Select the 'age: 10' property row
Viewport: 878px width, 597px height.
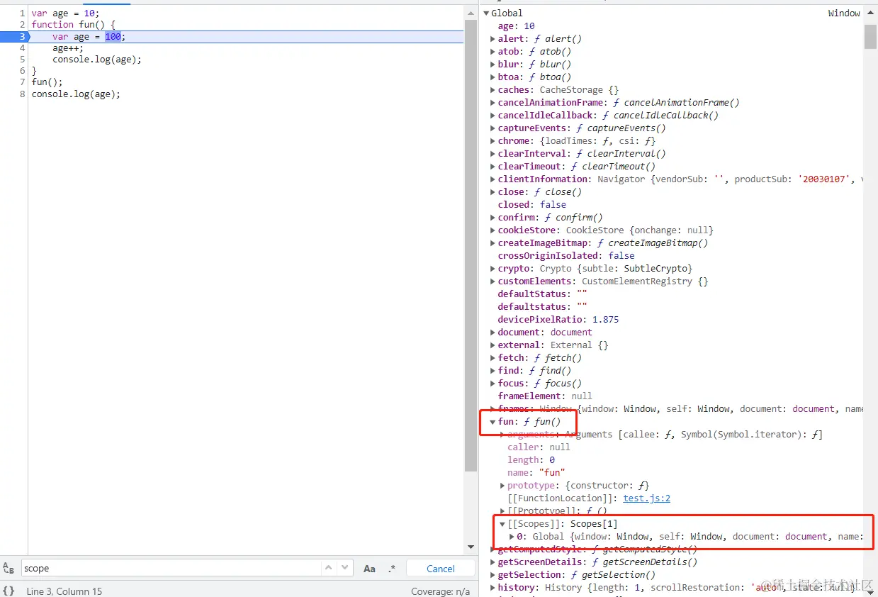[517, 26]
